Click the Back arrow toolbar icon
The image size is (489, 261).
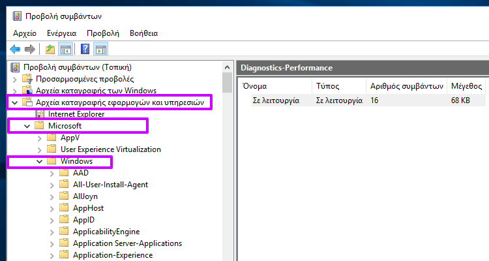click(15, 49)
